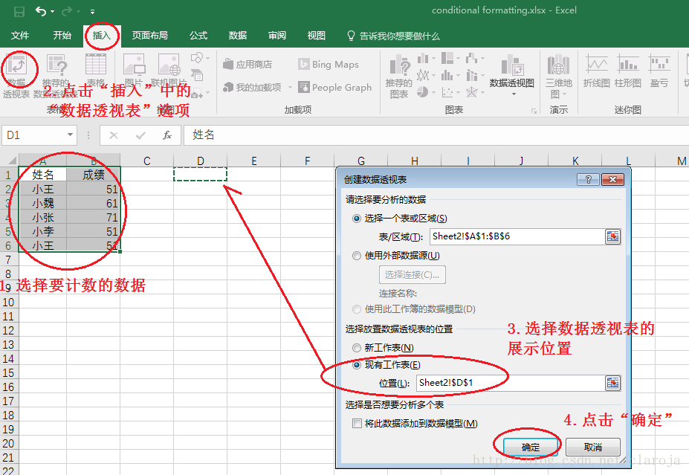689x475 pixels.
Task: Click the 确定 OK button
Action: click(x=531, y=447)
